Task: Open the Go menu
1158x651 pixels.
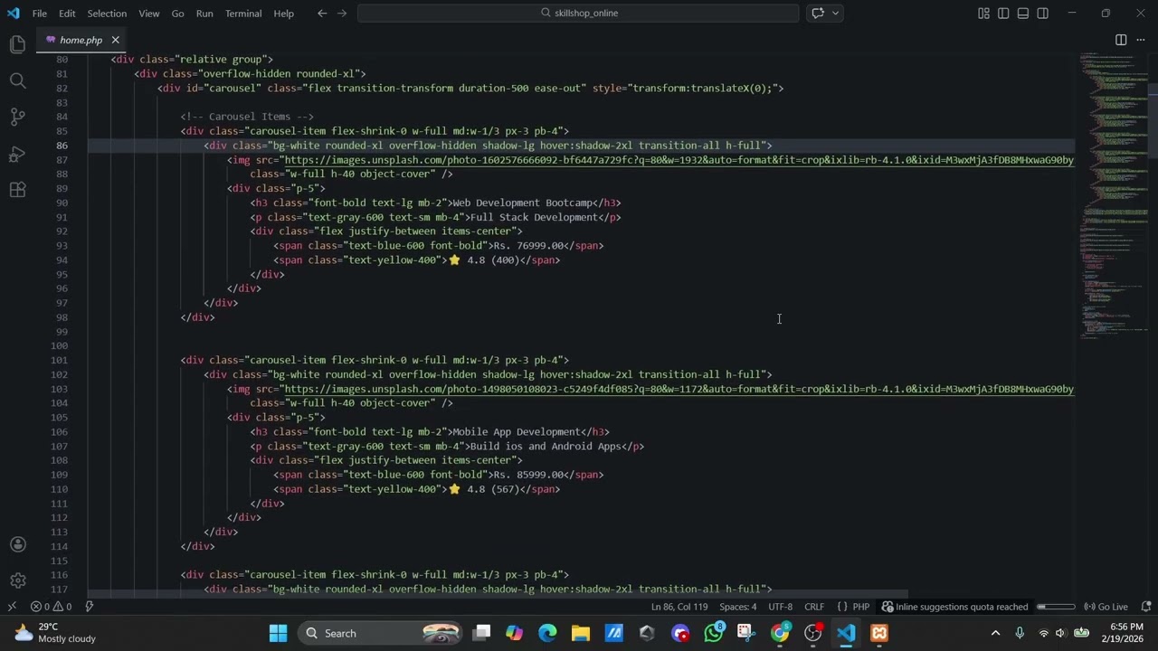Action: 177,14
